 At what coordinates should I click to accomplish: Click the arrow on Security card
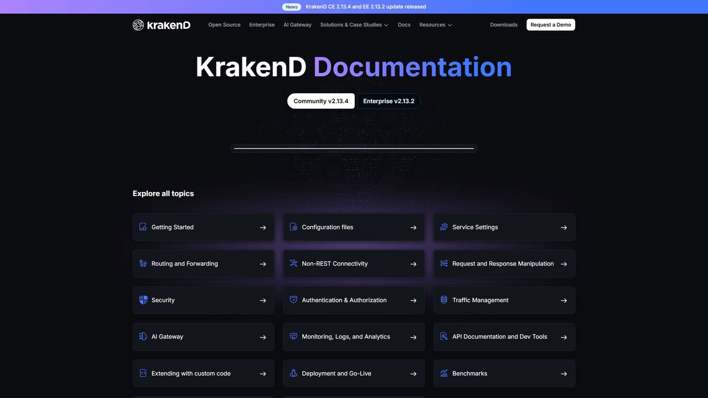click(263, 301)
